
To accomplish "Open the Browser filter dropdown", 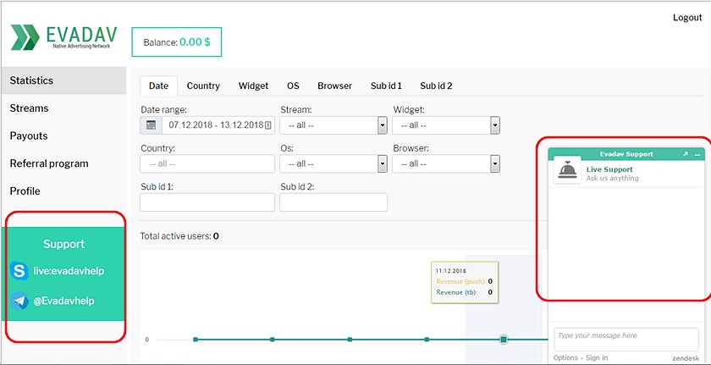I will click(446, 163).
